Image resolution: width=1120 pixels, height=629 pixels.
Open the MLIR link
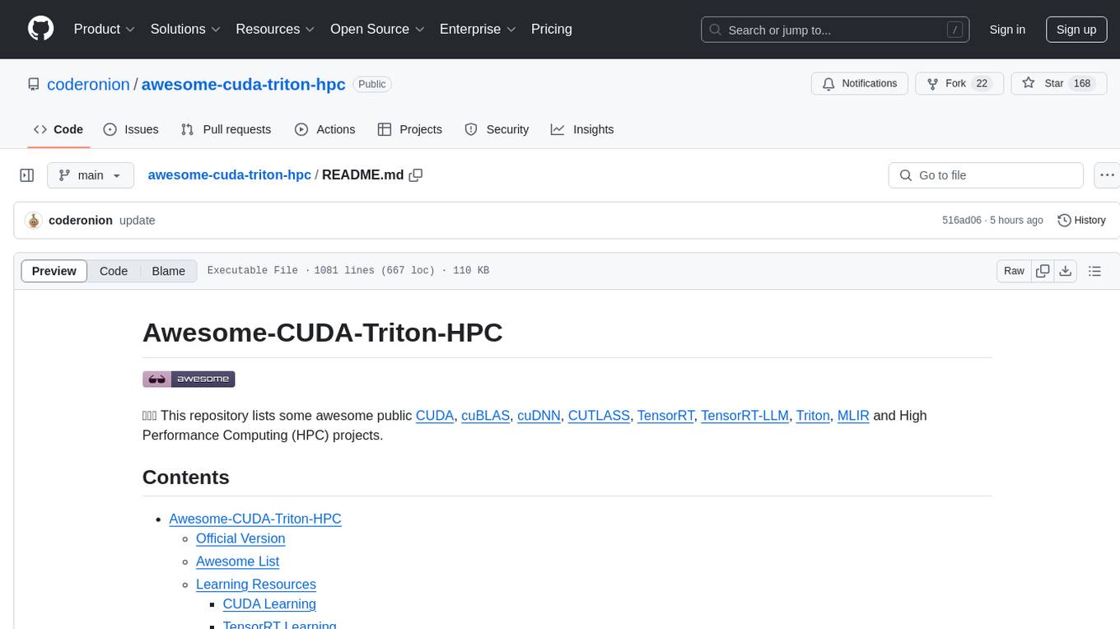point(853,416)
